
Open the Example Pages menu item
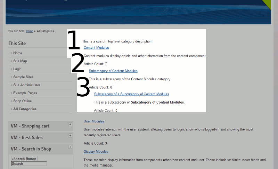[x=25, y=93]
